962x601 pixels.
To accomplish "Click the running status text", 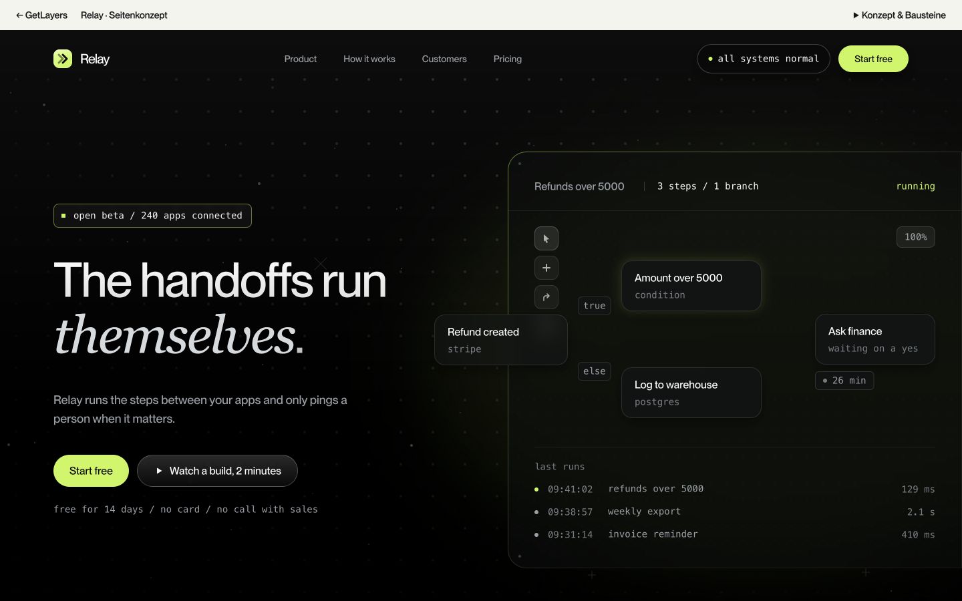I will coord(915,186).
